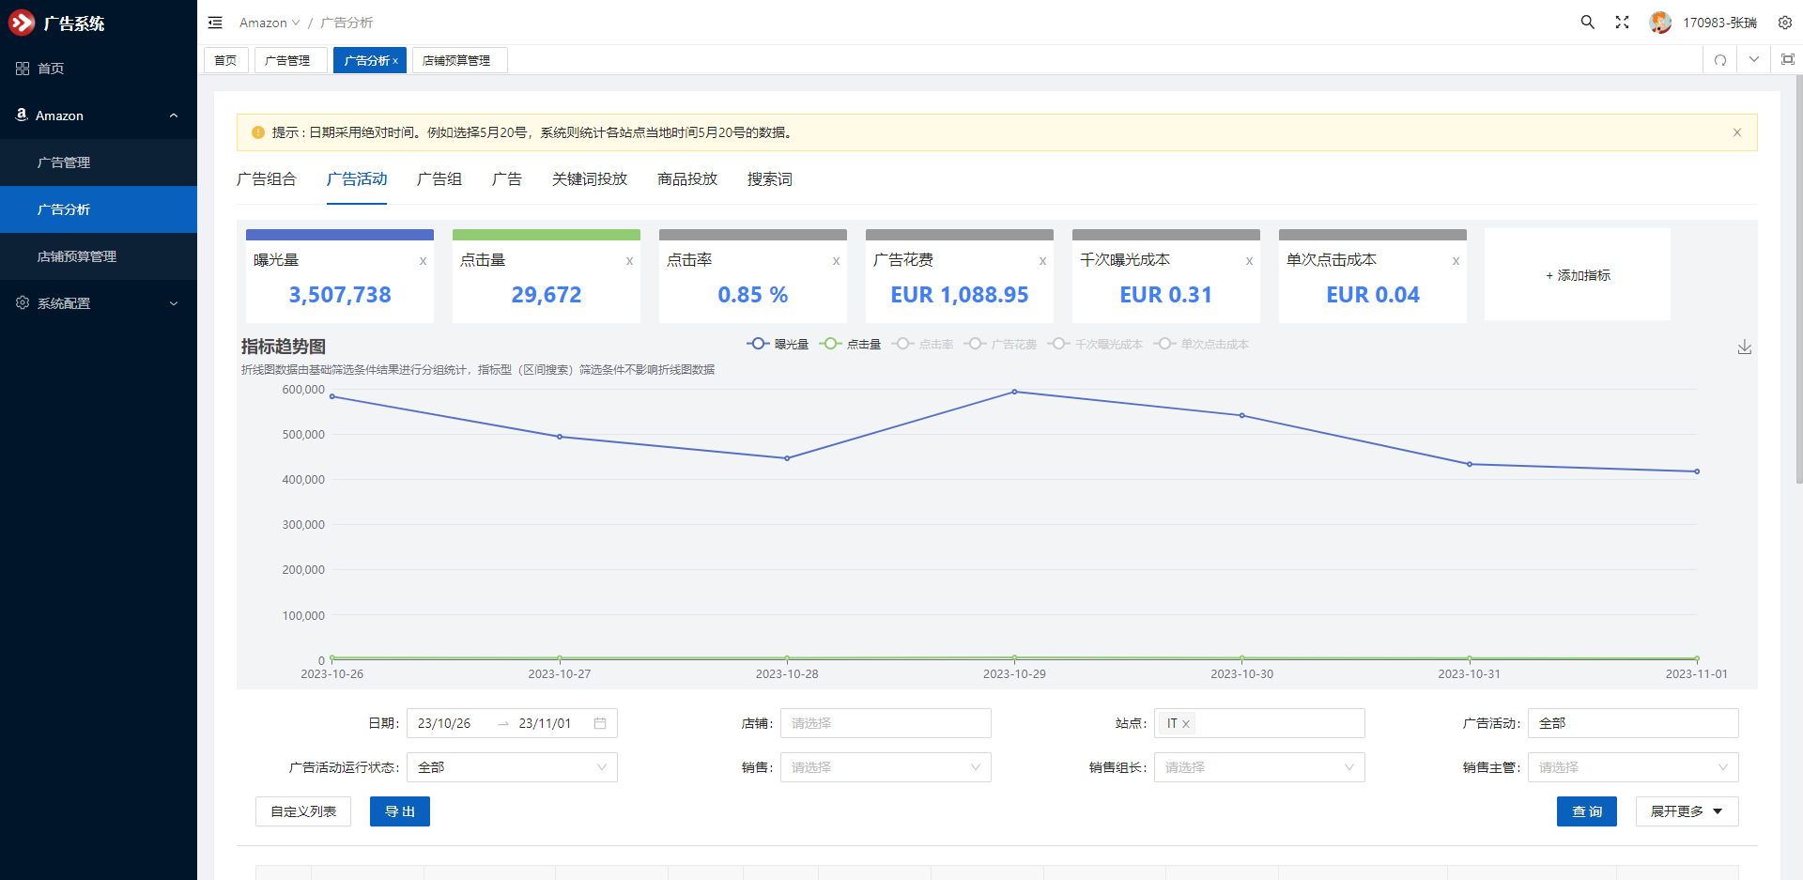Open the settings gear icon
The width and height of the screenshot is (1803, 880).
click(x=1784, y=23)
